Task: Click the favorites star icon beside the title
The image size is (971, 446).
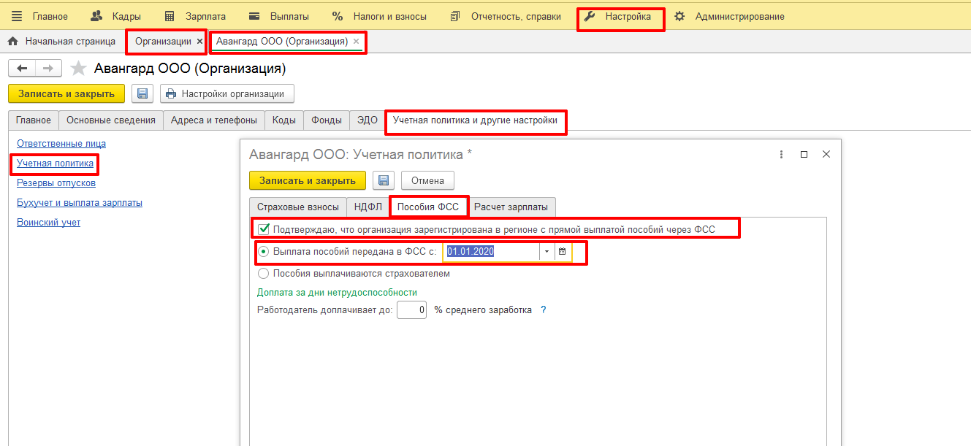Action: pyautogui.click(x=78, y=69)
